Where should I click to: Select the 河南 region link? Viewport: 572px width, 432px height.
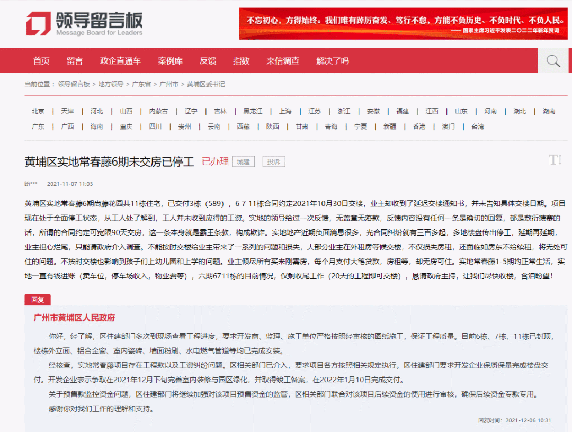click(x=490, y=111)
